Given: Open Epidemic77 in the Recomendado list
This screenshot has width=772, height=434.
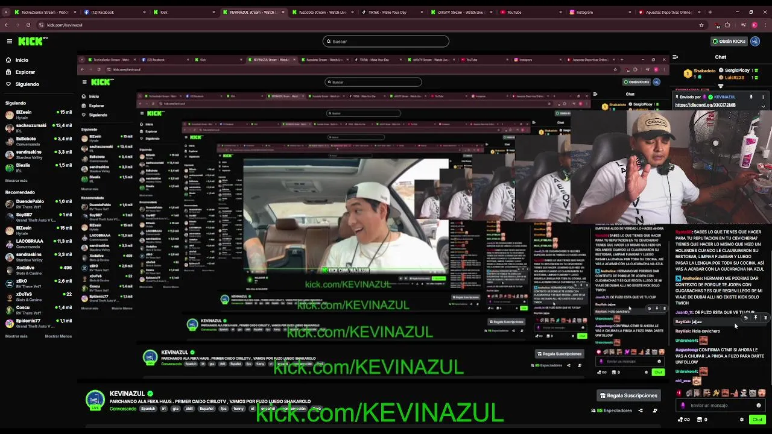Looking at the screenshot, I should (x=39, y=323).
